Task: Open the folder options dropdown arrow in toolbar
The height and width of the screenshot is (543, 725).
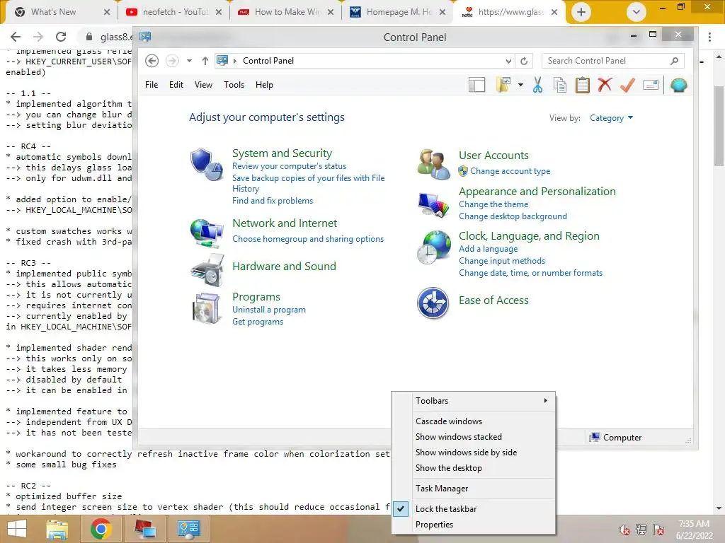Action: pyautogui.click(x=520, y=85)
